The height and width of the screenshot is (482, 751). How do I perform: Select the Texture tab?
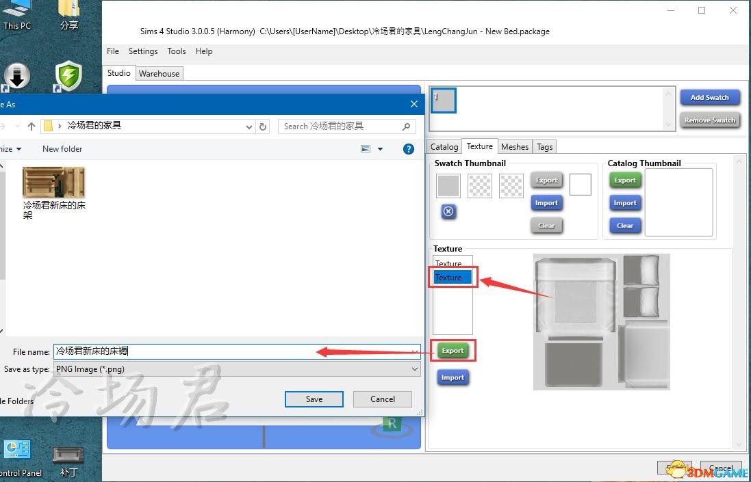click(x=479, y=146)
